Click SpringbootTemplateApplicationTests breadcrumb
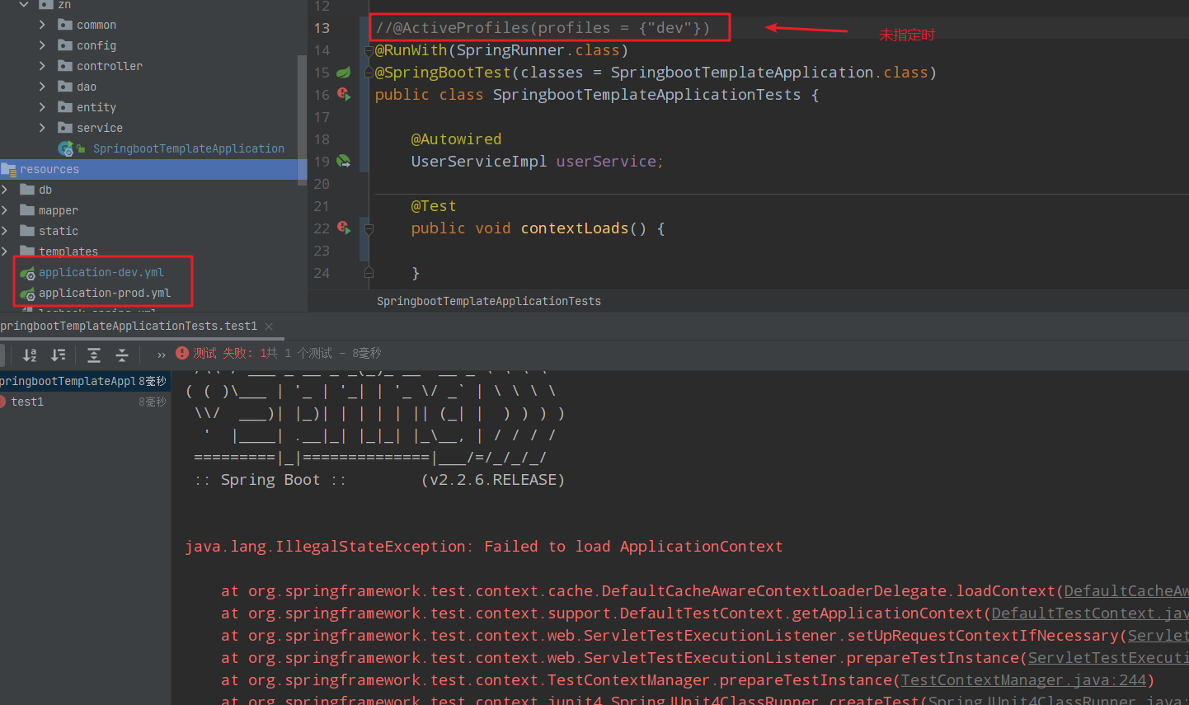This screenshot has height=705, width=1189. (x=489, y=302)
